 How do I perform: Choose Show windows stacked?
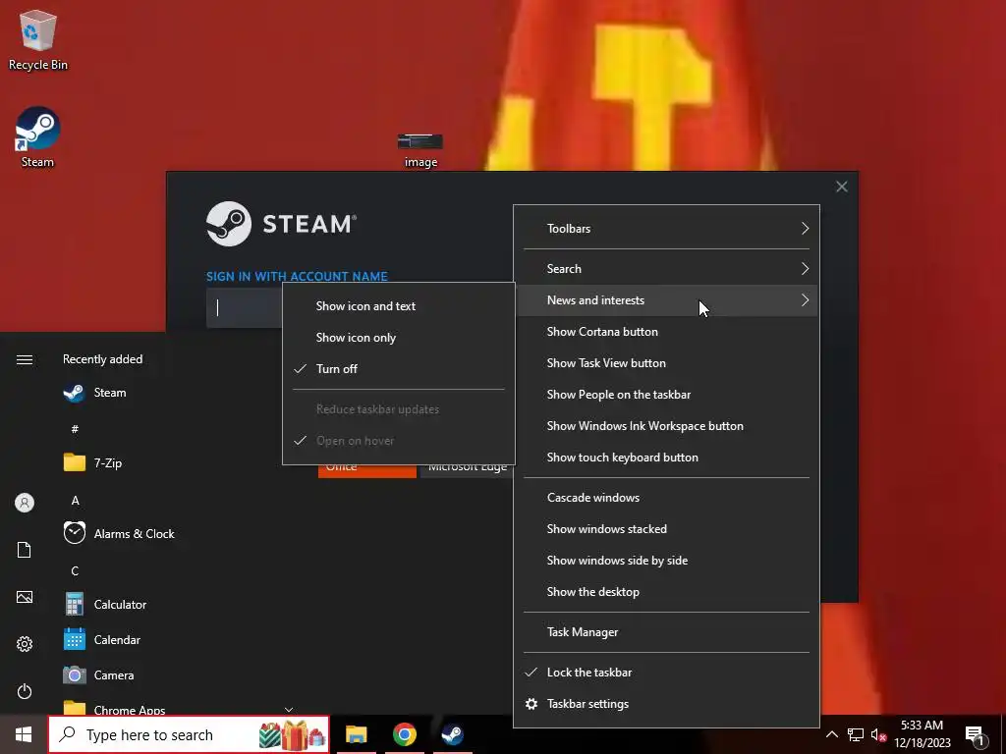tap(667, 529)
